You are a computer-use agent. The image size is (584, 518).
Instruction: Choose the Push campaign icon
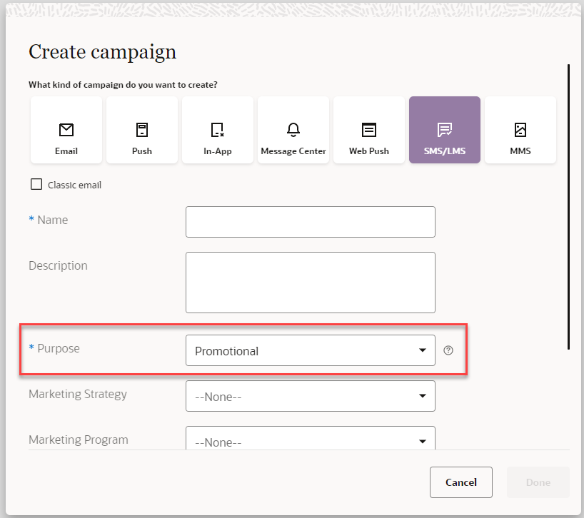[142, 130]
